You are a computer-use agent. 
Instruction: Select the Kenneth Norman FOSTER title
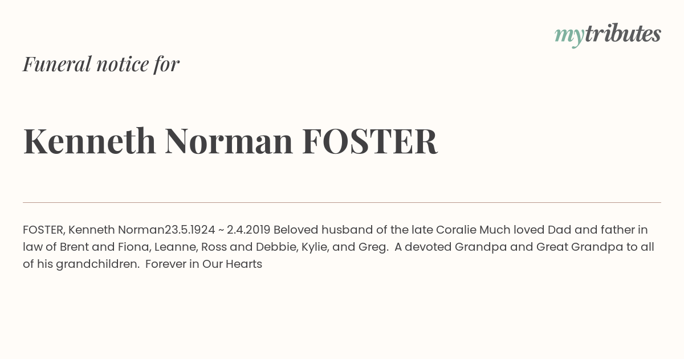click(230, 141)
